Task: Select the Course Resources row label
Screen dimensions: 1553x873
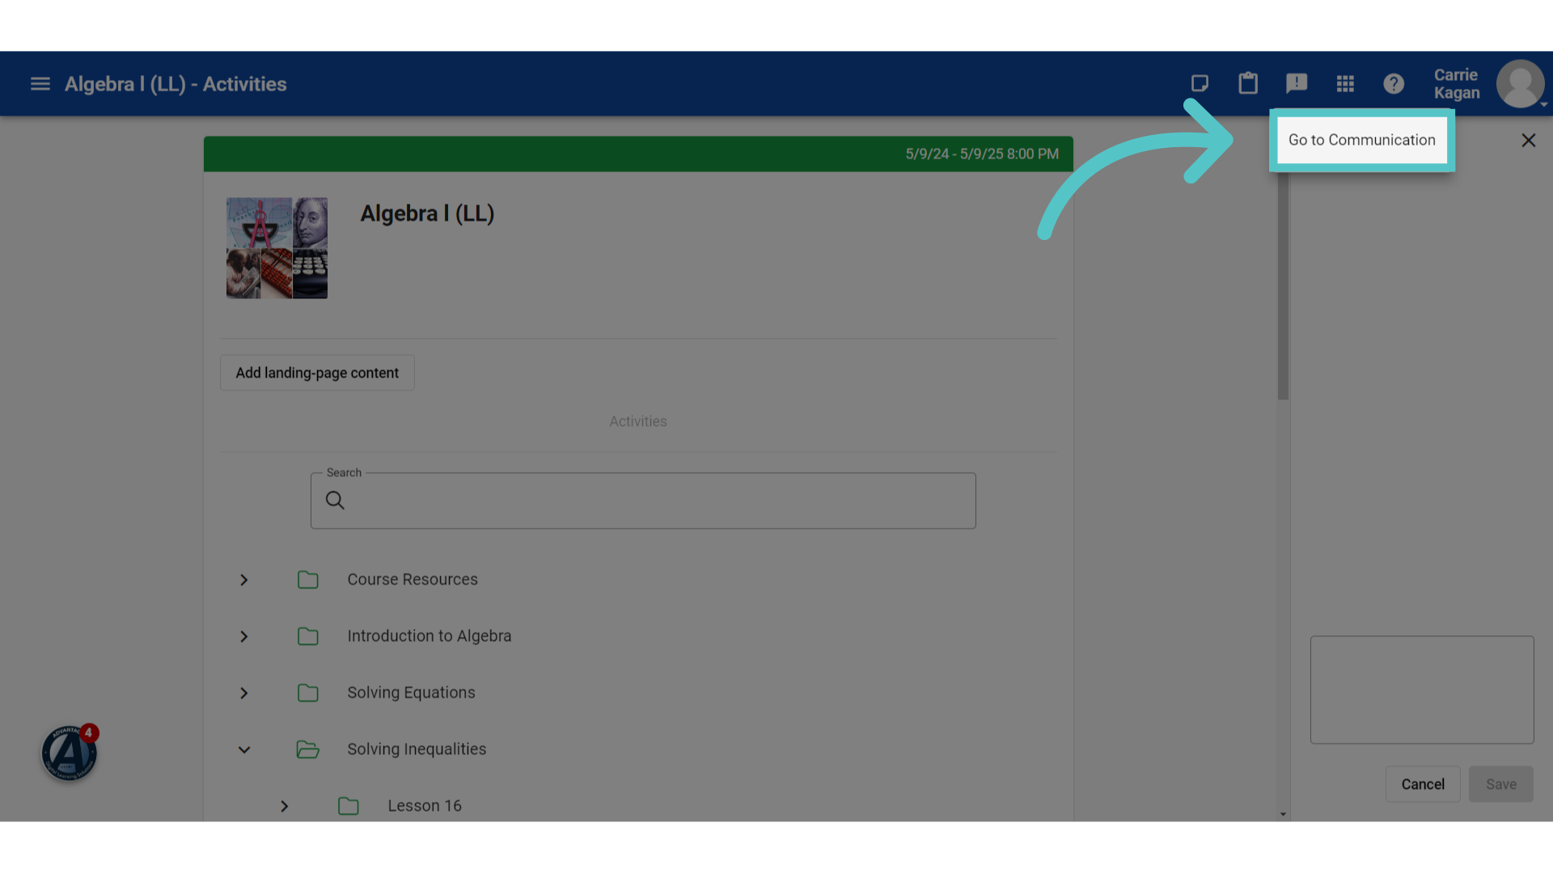Action: tap(413, 580)
